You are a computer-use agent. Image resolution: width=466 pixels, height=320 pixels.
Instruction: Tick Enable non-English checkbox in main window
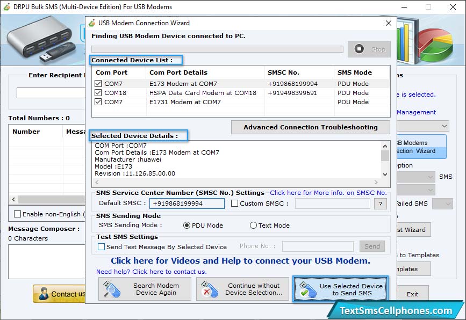pos(18,214)
